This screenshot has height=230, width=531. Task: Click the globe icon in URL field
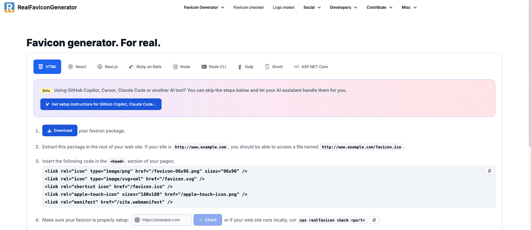[137, 220]
